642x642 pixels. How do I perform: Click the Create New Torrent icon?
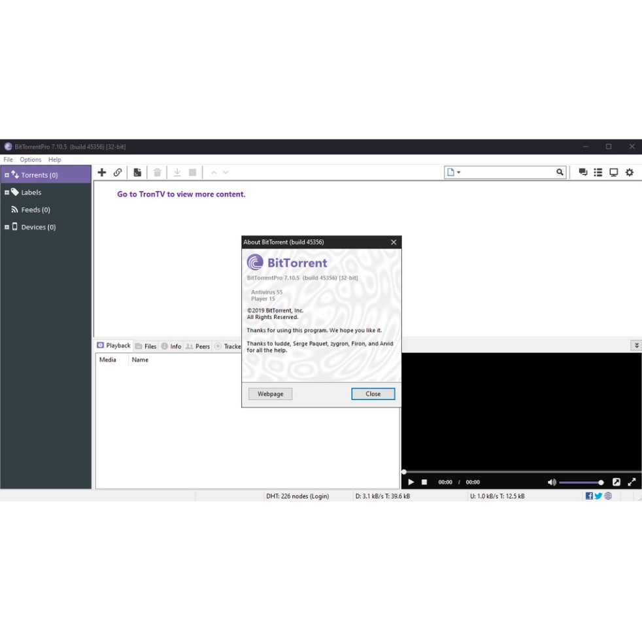click(137, 173)
